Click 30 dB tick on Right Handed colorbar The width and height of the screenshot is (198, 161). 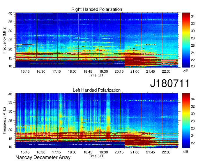[193, 31]
